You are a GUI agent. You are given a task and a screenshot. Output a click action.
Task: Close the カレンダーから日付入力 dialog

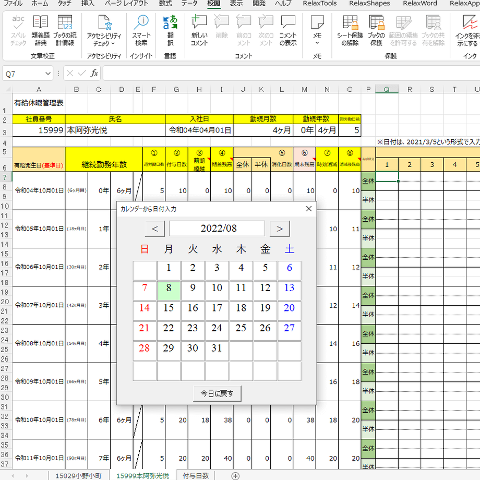click(309, 209)
